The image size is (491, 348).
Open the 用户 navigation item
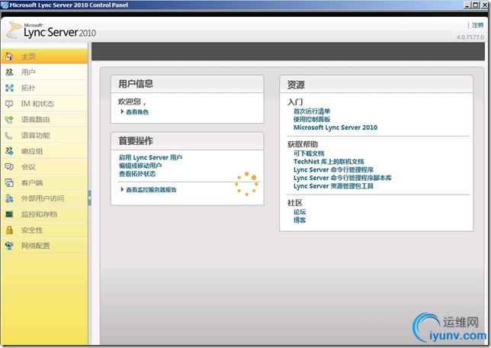point(44,72)
